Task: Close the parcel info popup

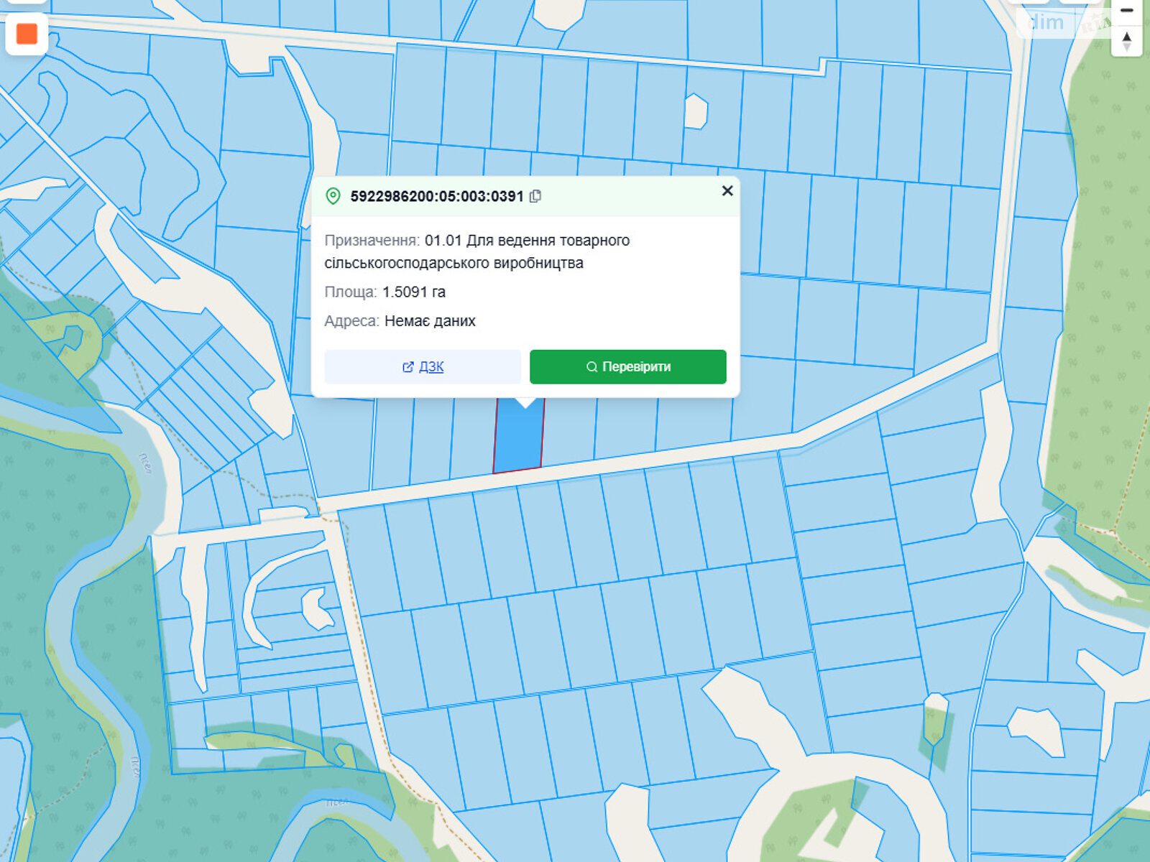Action: coord(727,190)
